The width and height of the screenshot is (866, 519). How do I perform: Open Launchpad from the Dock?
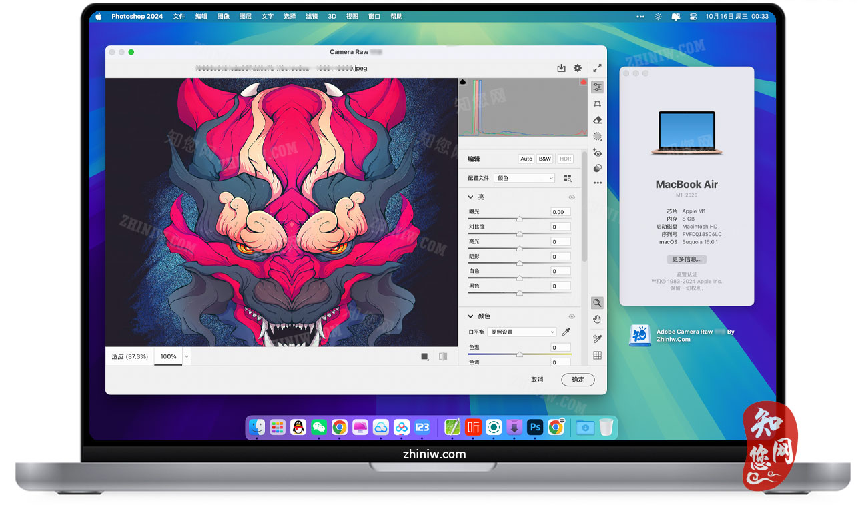point(278,427)
